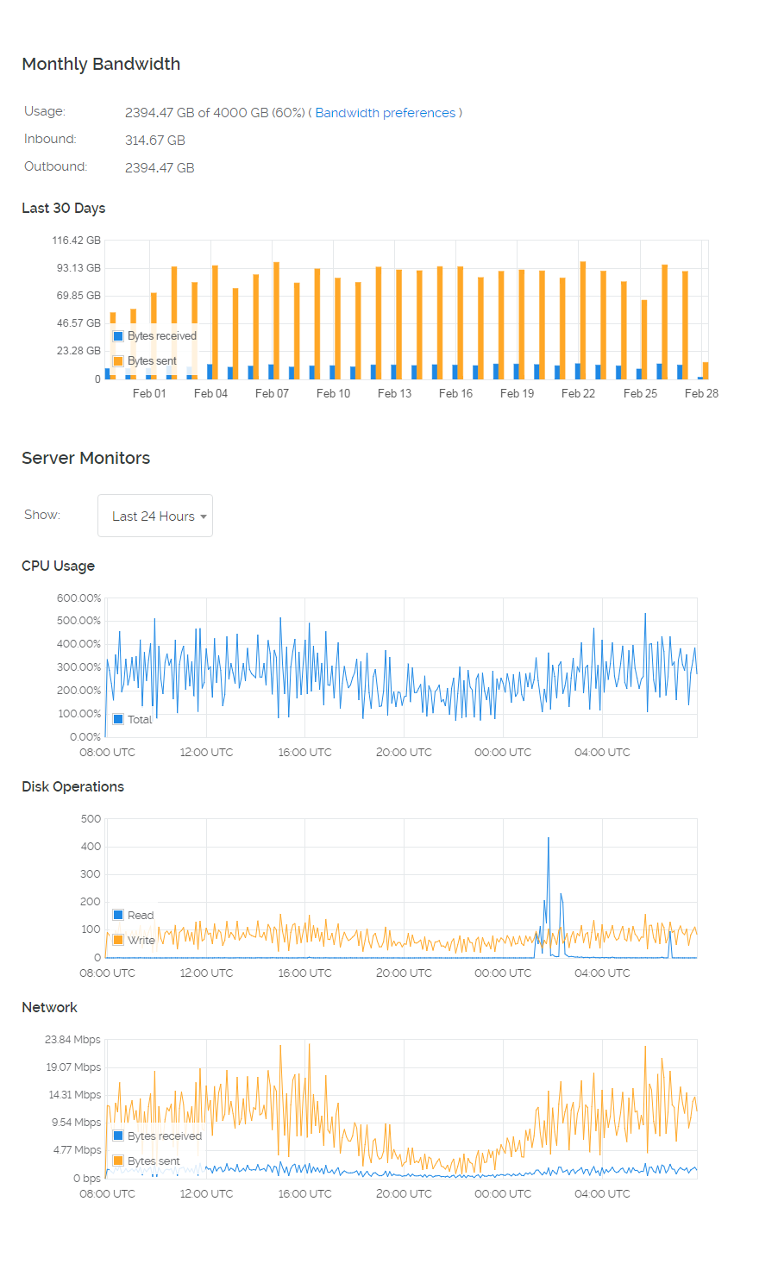Click Bytes sent legend swatch in Network chart
778x1264 pixels.
coord(118,1161)
